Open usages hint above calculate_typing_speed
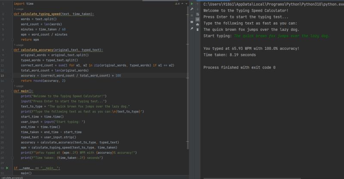 pyautogui.click(x=18, y=9)
